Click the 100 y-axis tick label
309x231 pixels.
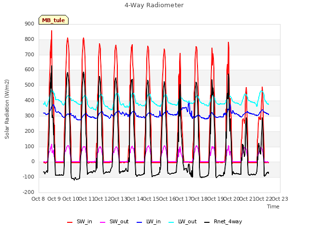click(29, 146)
